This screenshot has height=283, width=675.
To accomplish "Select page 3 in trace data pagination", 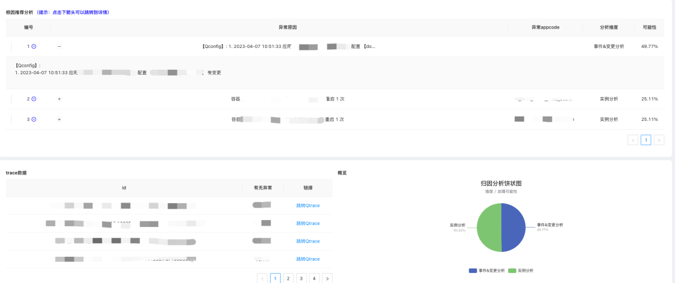I will tap(301, 278).
